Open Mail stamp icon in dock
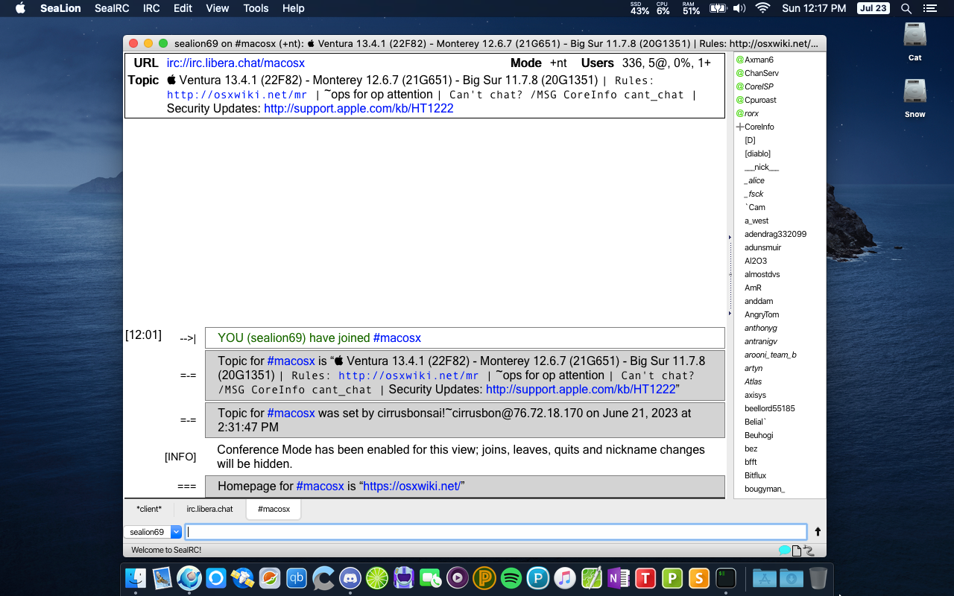954x596 pixels. pyautogui.click(x=162, y=577)
